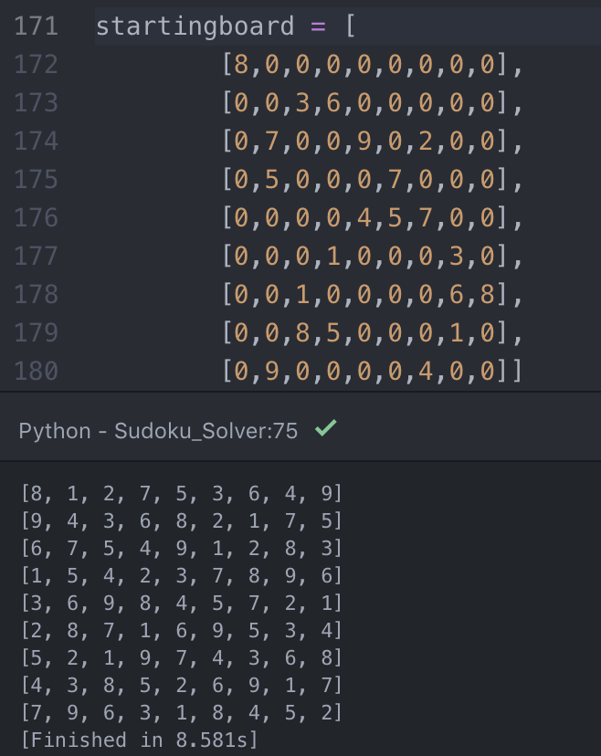Click line number 171 in gutter
The image size is (601, 756).
(37, 26)
